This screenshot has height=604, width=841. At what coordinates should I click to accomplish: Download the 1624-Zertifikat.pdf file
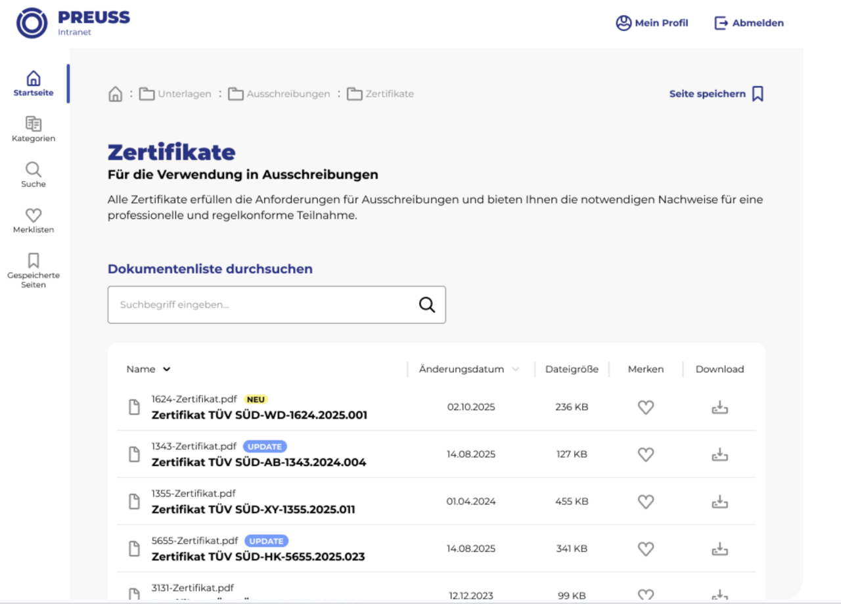coord(720,408)
